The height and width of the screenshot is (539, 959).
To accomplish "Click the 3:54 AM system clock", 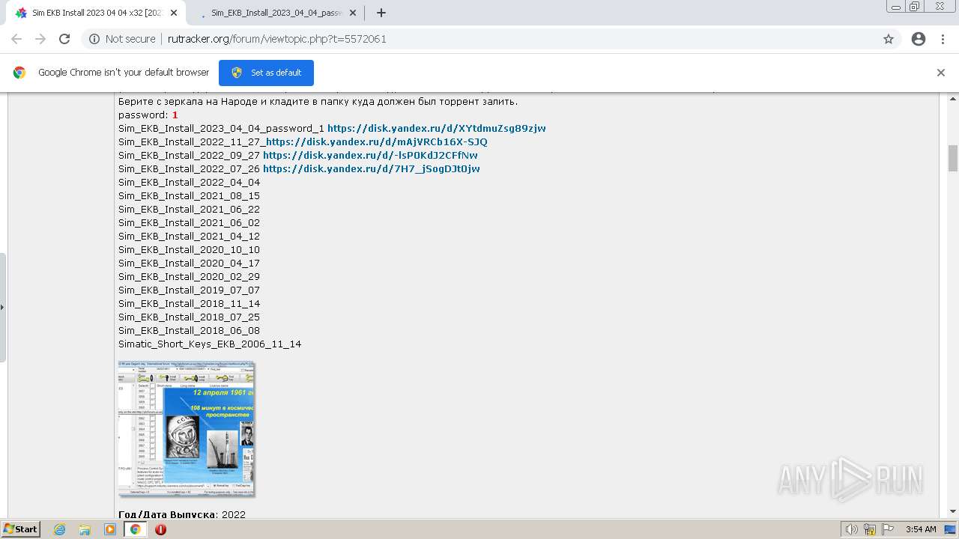I will (x=921, y=529).
